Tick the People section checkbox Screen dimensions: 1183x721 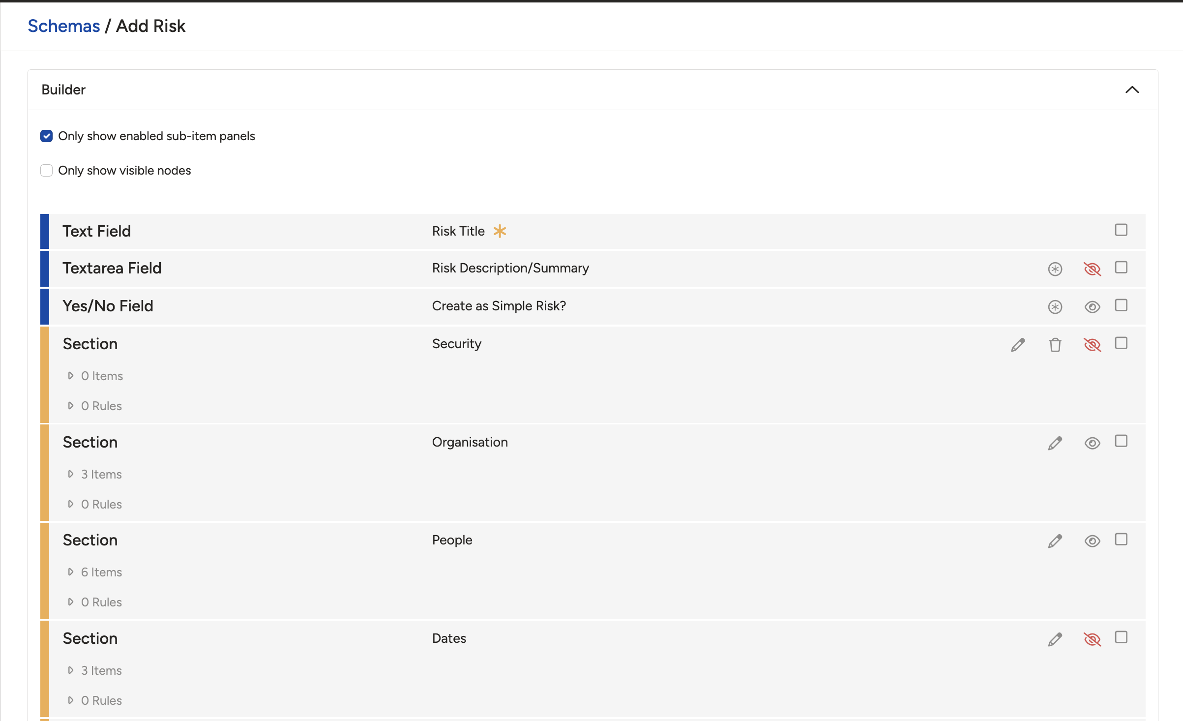pyautogui.click(x=1121, y=539)
